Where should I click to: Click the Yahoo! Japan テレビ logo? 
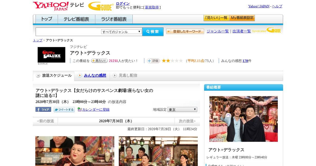tap(58, 6)
